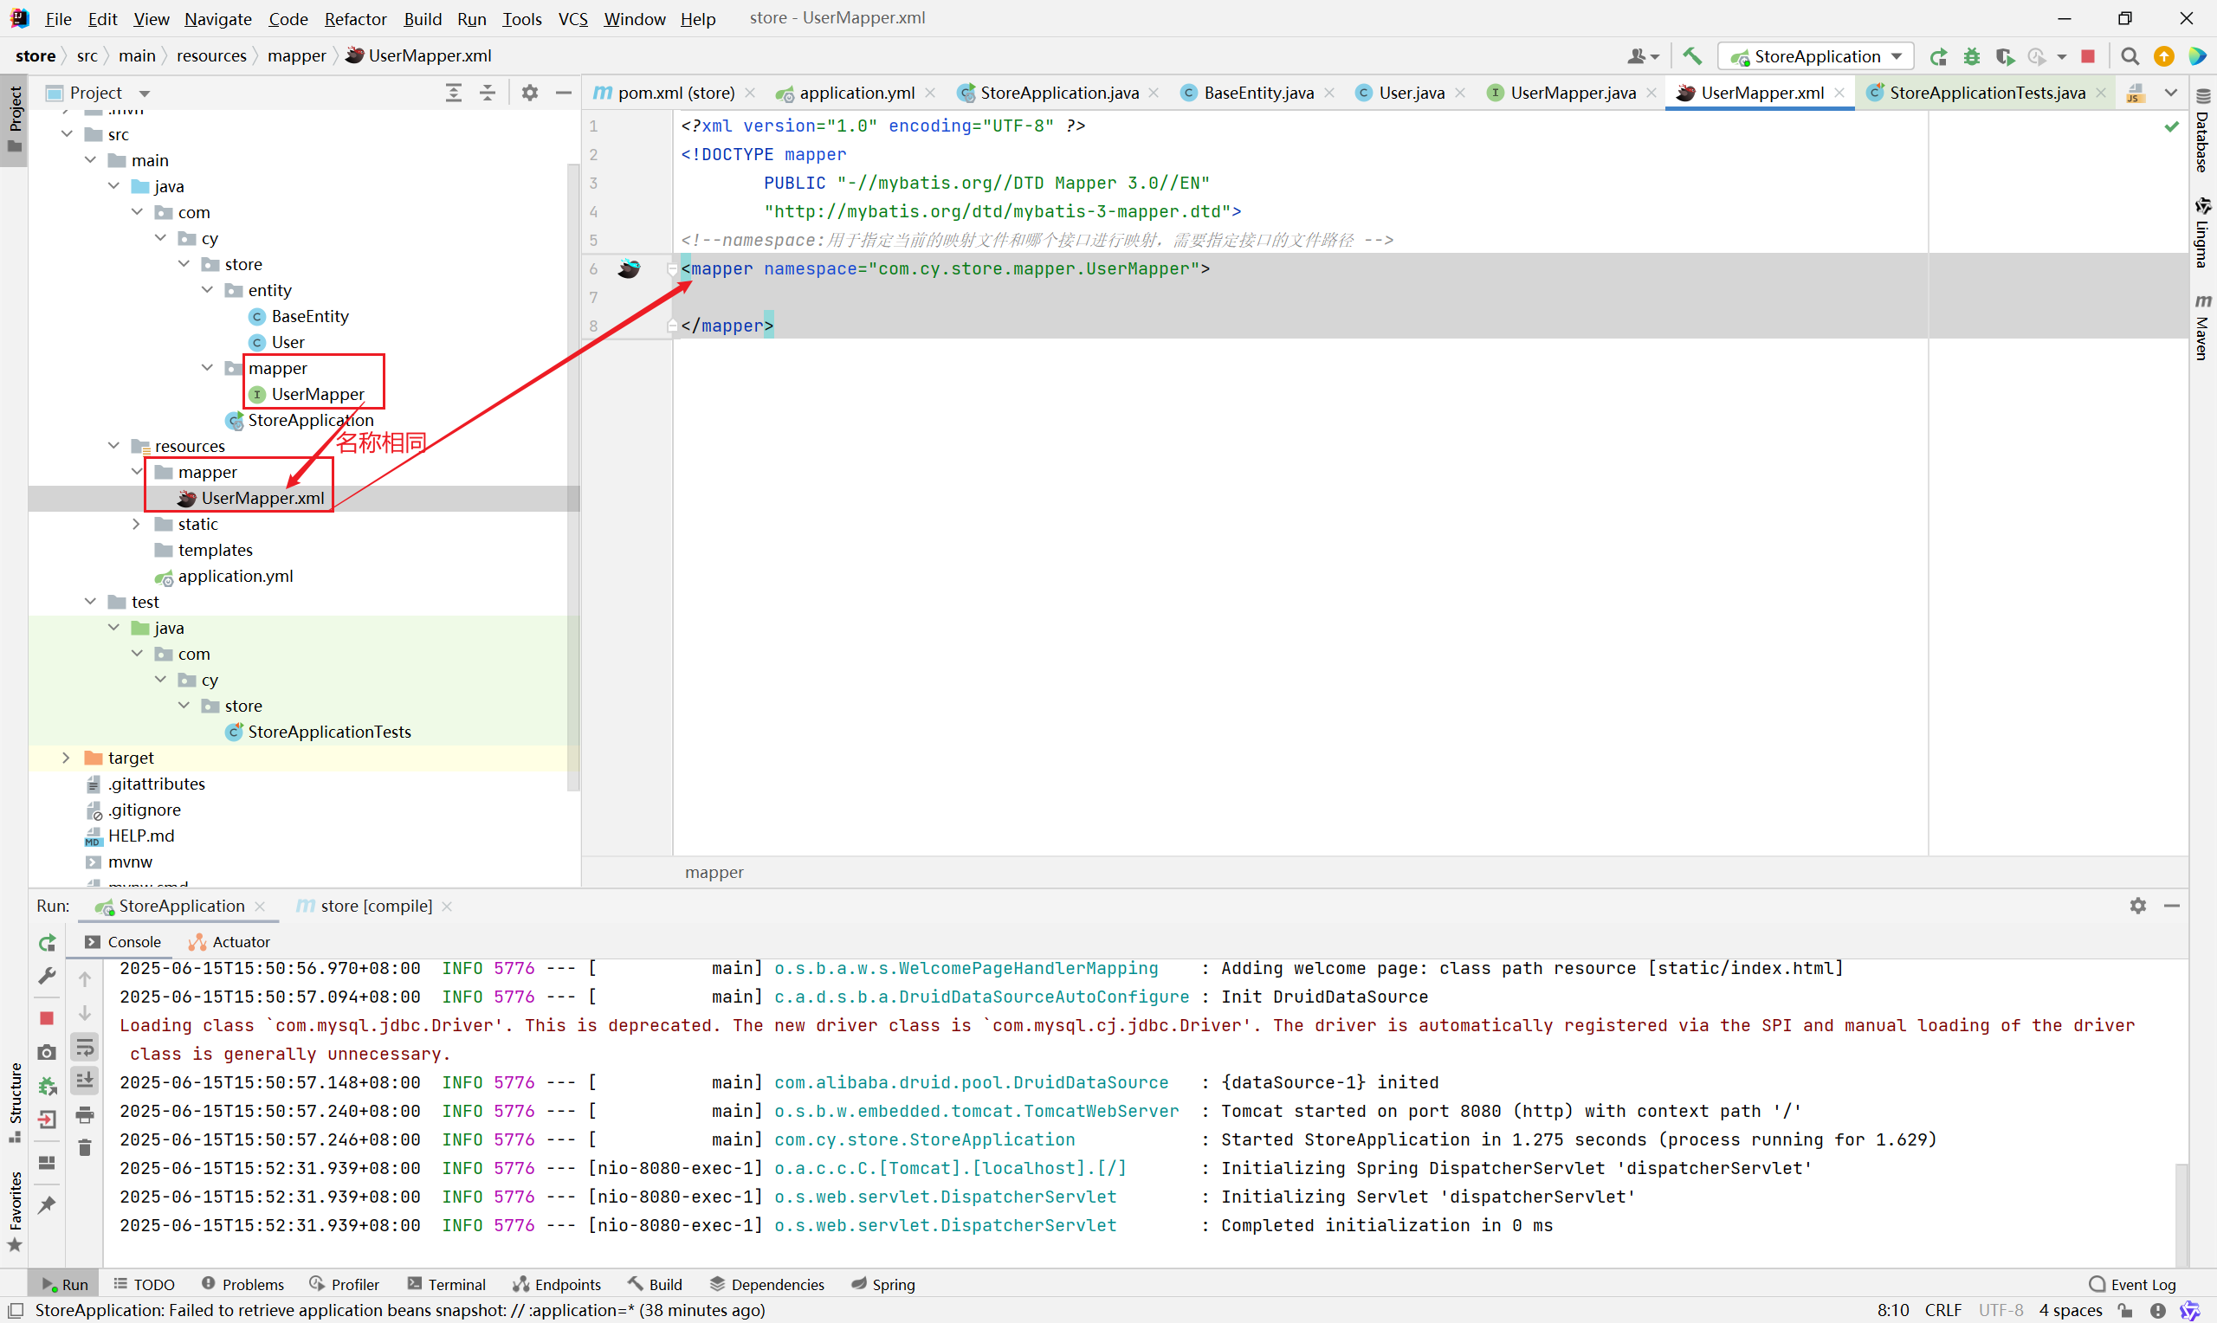Toggle soft-wrap in console output
The image size is (2217, 1323).
tap(85, 1047)
